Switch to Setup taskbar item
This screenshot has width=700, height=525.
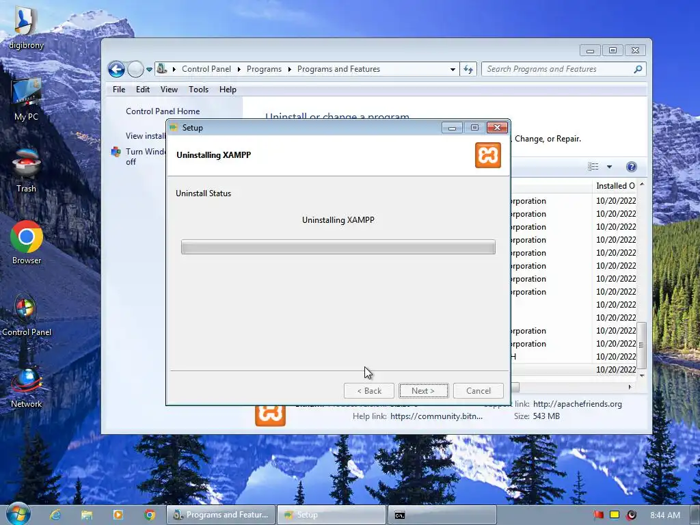332,515
